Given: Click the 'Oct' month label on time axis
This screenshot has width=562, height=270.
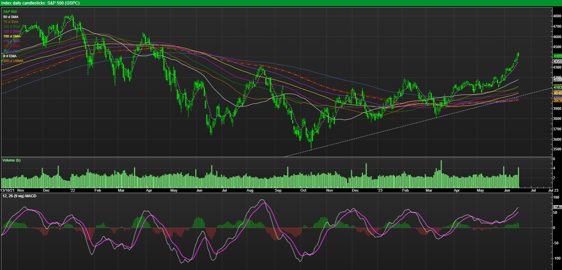Looking at the screenshot, I should [x=303, y=190].
